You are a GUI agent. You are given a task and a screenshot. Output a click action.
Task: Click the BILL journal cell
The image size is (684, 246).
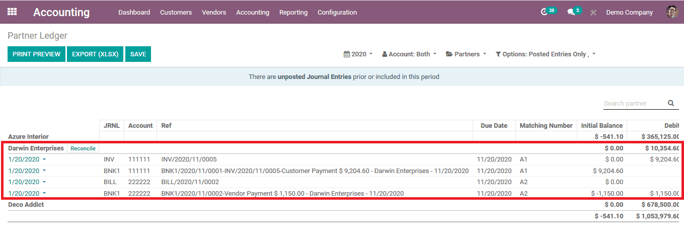click(110, 182)
